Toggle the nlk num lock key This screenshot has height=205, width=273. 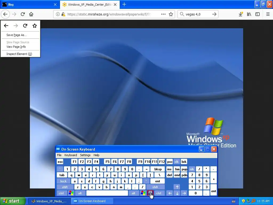[192, 169]
